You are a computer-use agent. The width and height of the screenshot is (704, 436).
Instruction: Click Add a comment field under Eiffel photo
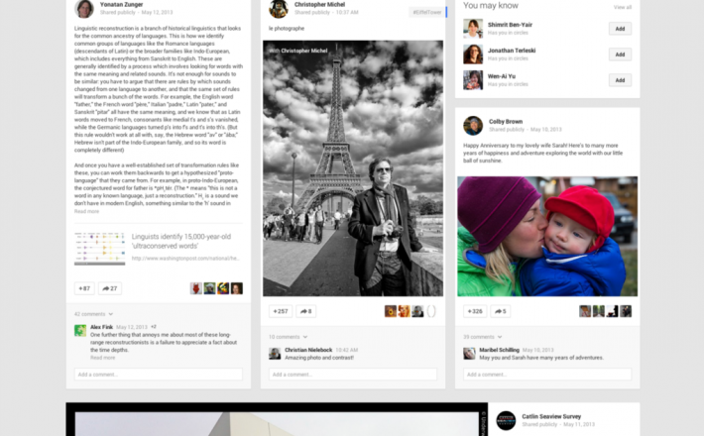[352, 375]
